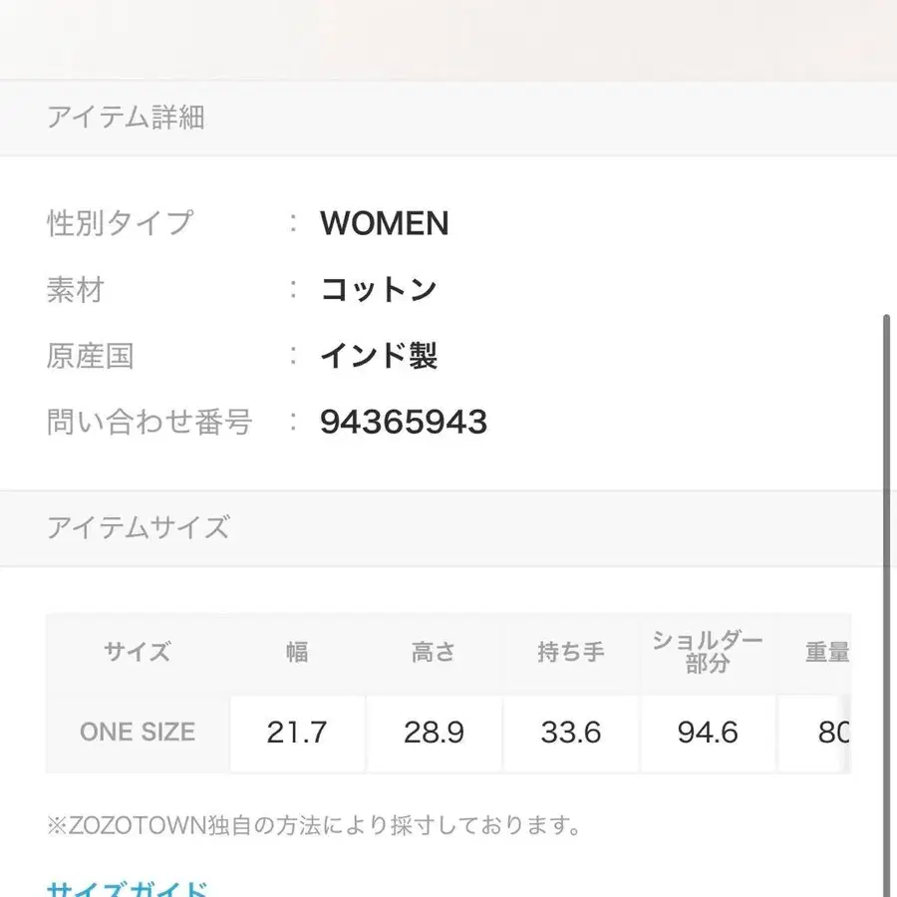Click the 持ち手 column header

[569, 651]
